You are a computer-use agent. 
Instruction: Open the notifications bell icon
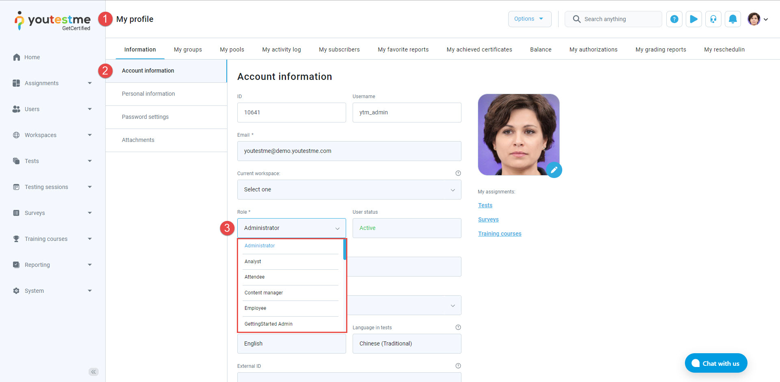pos(732,19)
